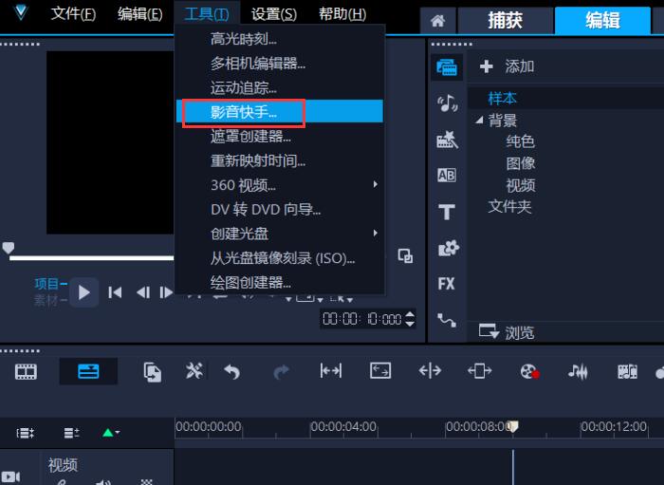Switch to the 捕获 tab
This screenshot has height=485, width=664.
[506, 20]
